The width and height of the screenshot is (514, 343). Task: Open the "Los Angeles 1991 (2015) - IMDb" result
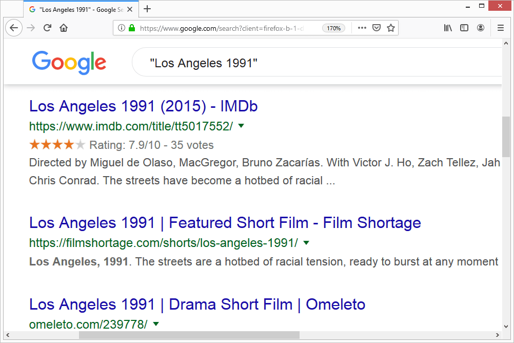(x=143, y=106)
